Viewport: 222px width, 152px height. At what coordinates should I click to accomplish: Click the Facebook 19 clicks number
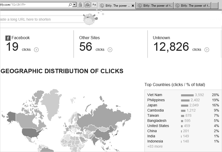coord(12,47)
